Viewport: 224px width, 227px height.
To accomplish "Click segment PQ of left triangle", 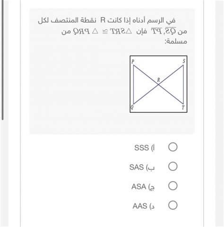I will [x=133, y=85].
